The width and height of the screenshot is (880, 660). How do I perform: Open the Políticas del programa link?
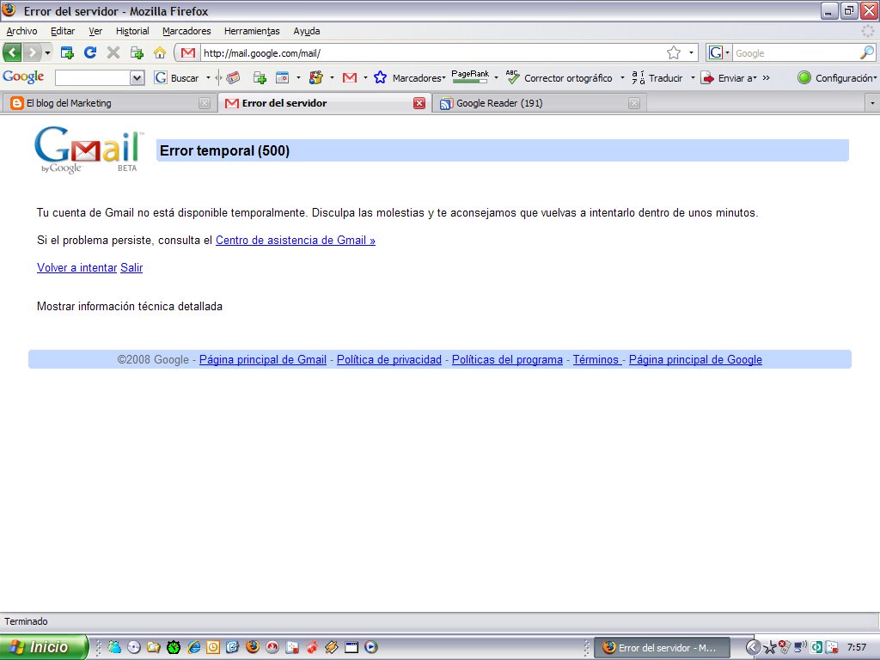(x=507, y=360)
